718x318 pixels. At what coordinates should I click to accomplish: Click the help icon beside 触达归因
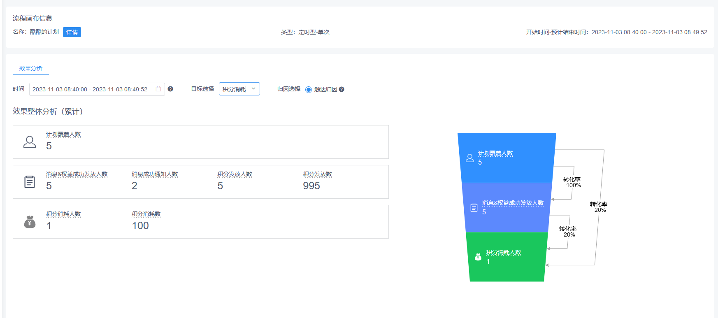(x=342, y=89)
